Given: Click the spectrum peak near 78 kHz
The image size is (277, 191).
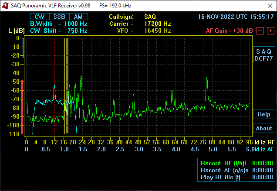Looking at the screenshot, I should 207,78.
